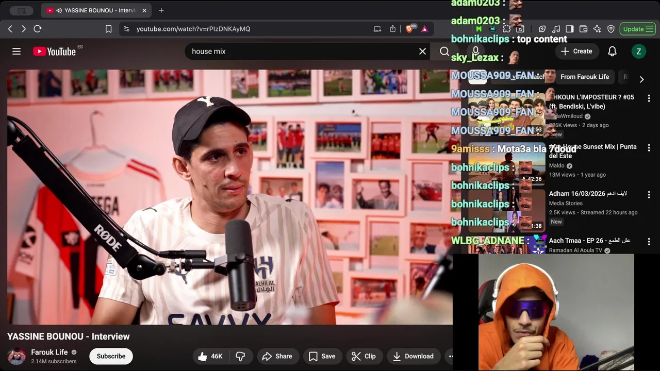Click the share page icon in address bar
Screen dimensions: 660x371
click(393, 29)
